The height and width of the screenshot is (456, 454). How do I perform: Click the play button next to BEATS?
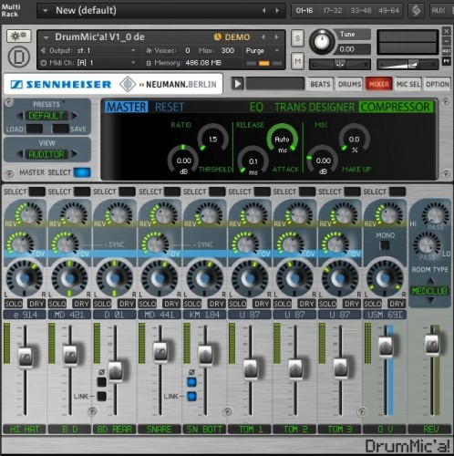coord(237,84)
